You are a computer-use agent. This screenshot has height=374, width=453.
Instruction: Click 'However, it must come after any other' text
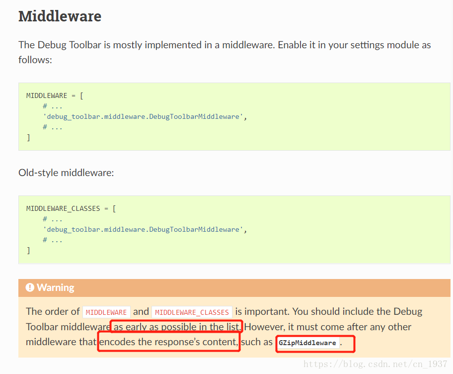[x=328, y=327]
